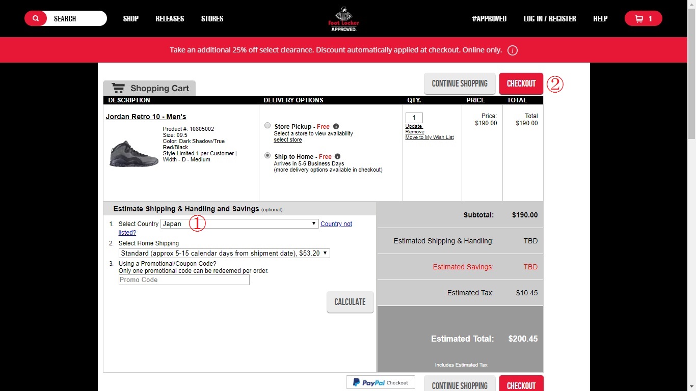Click info icon on promo banner

[x=513, y=50]
